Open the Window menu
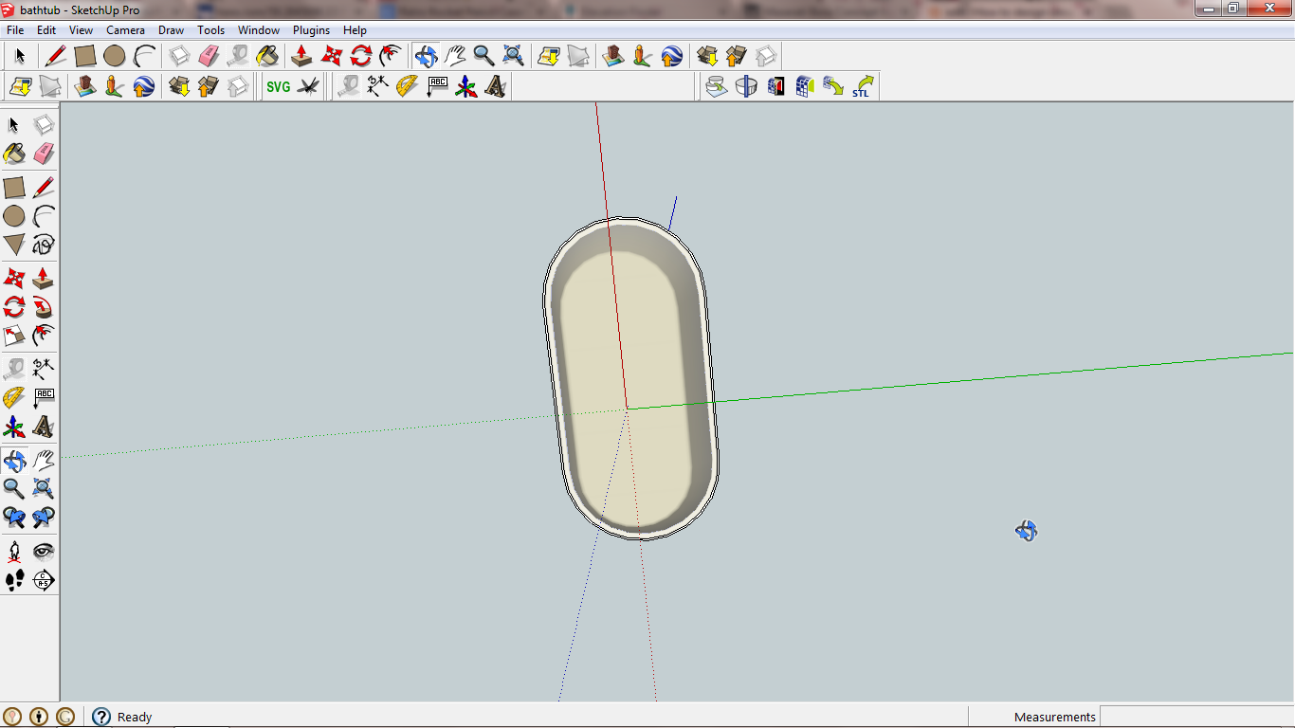Viewport: 1295px width, 728px height. (259, 30)
